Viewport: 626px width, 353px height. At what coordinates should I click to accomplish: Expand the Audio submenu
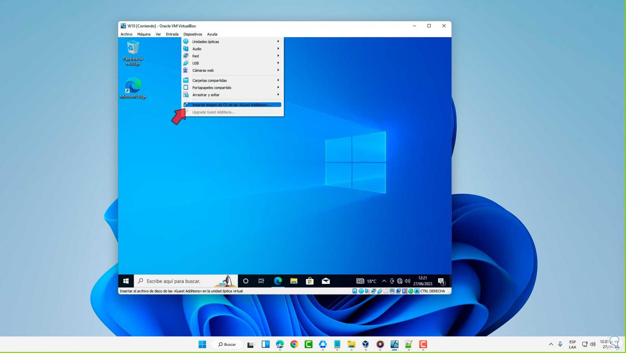click(232, 49)
